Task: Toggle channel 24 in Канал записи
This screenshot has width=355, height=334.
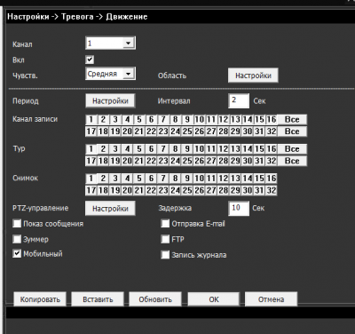Action: [x=175, y=131]
